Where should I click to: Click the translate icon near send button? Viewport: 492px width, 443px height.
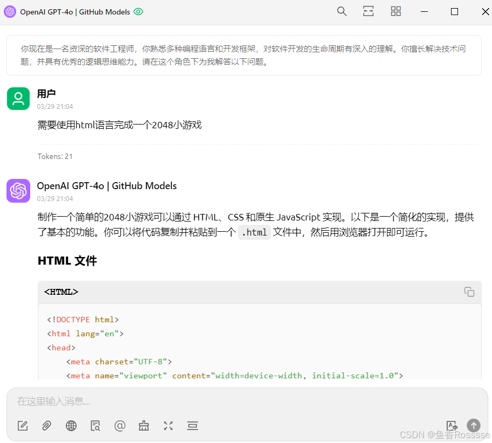[452, 426]
